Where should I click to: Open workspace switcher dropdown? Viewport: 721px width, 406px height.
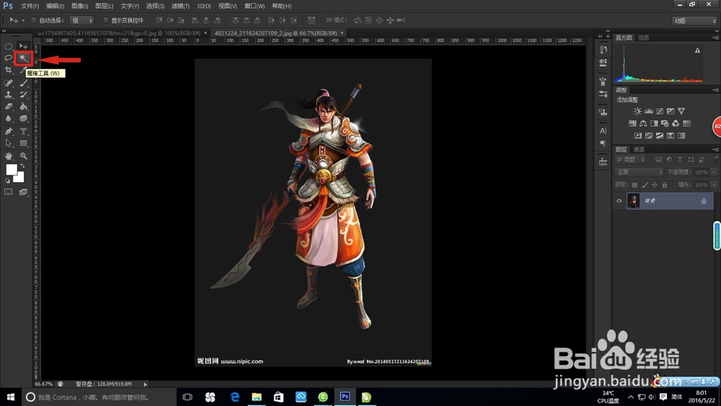(x=694, y=21)
